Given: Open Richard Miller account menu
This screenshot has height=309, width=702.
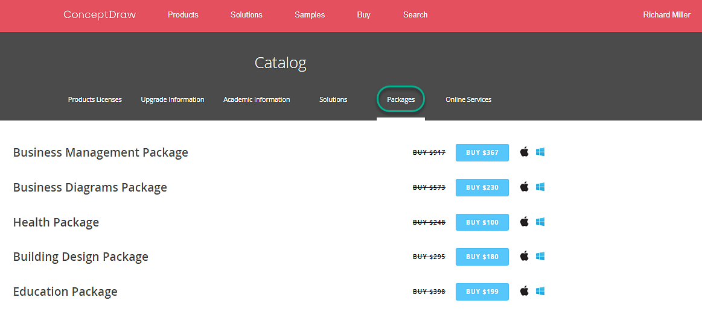Looking at the screenshot, I should point(666,15).
